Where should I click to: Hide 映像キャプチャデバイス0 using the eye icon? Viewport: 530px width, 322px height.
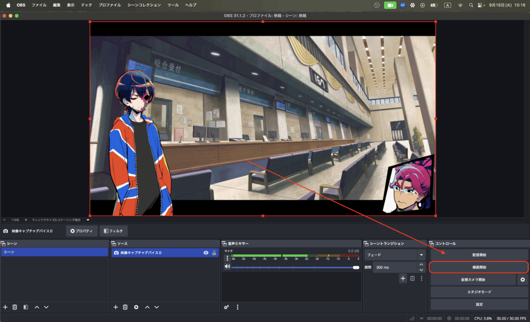[x=206, y=253]
